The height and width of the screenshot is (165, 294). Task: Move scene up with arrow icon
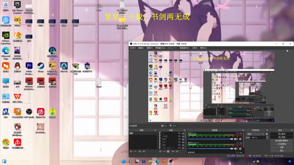coord(140,151)
